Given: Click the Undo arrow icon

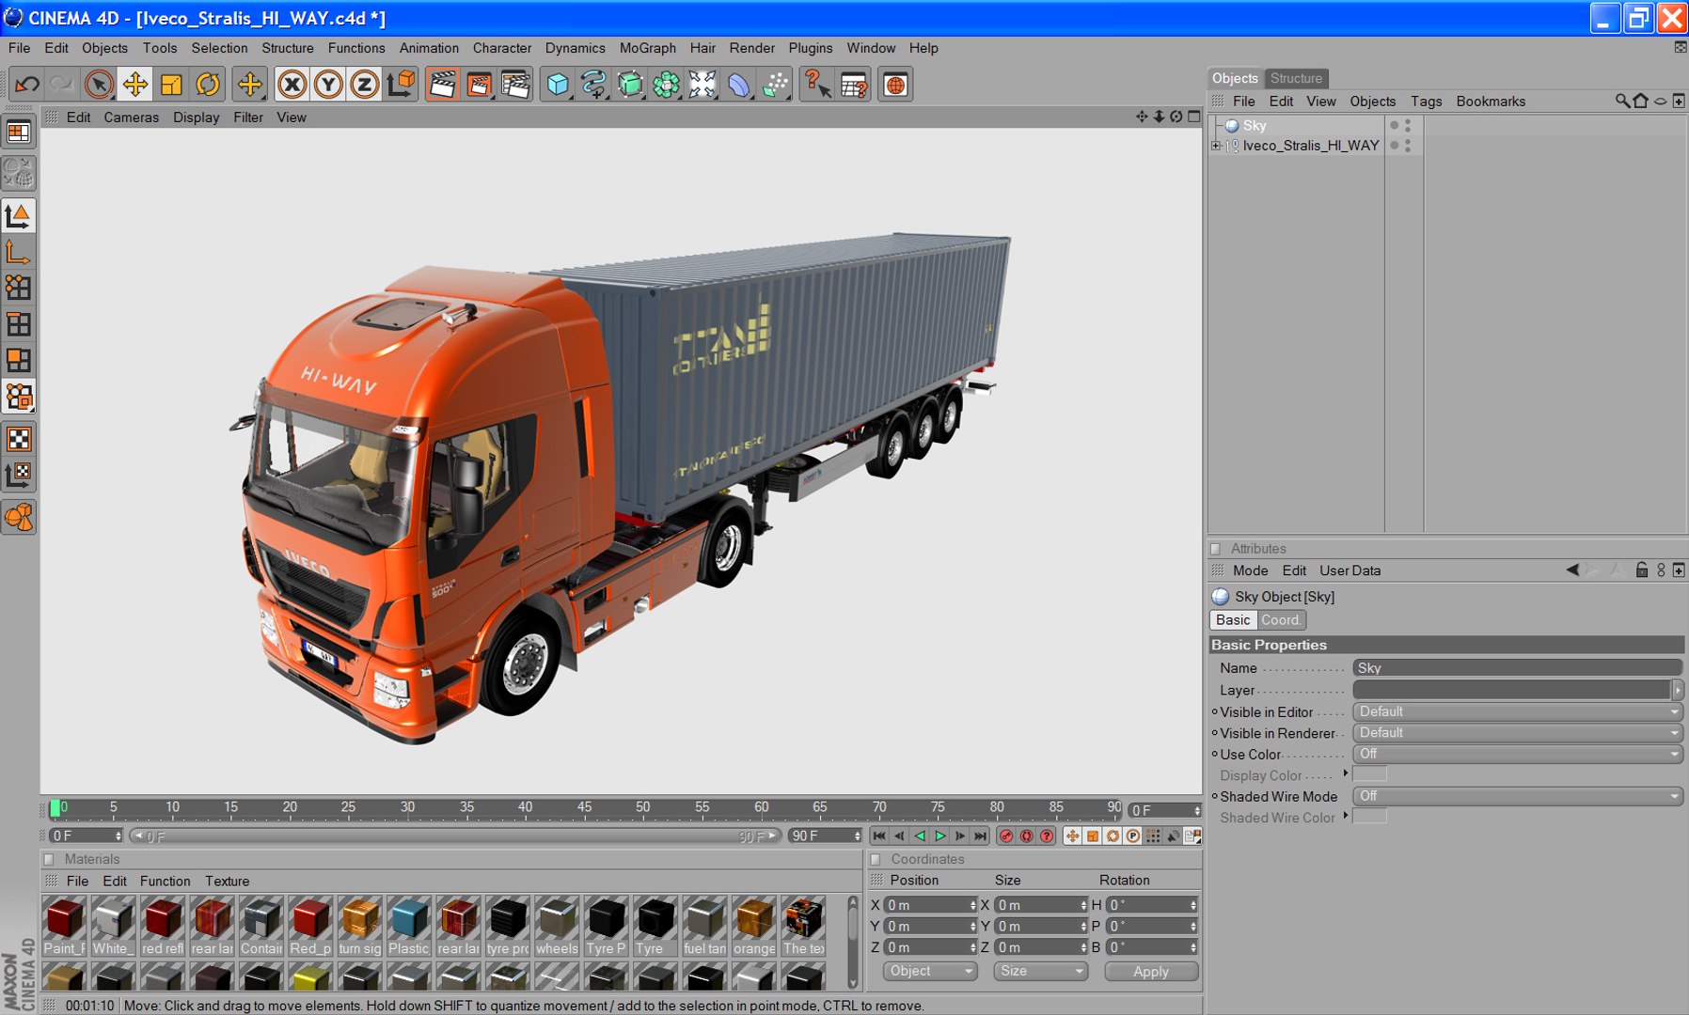Looking at the screenshot, I should pos(26,85).
